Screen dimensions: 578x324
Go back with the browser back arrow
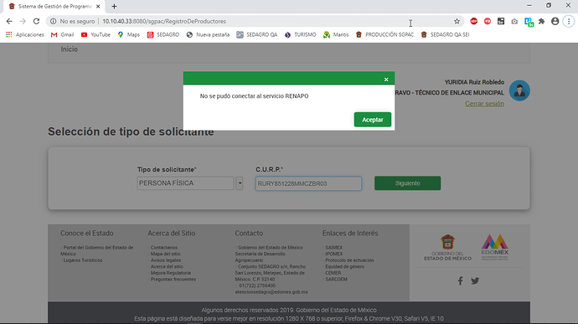(x=9, y=22)
